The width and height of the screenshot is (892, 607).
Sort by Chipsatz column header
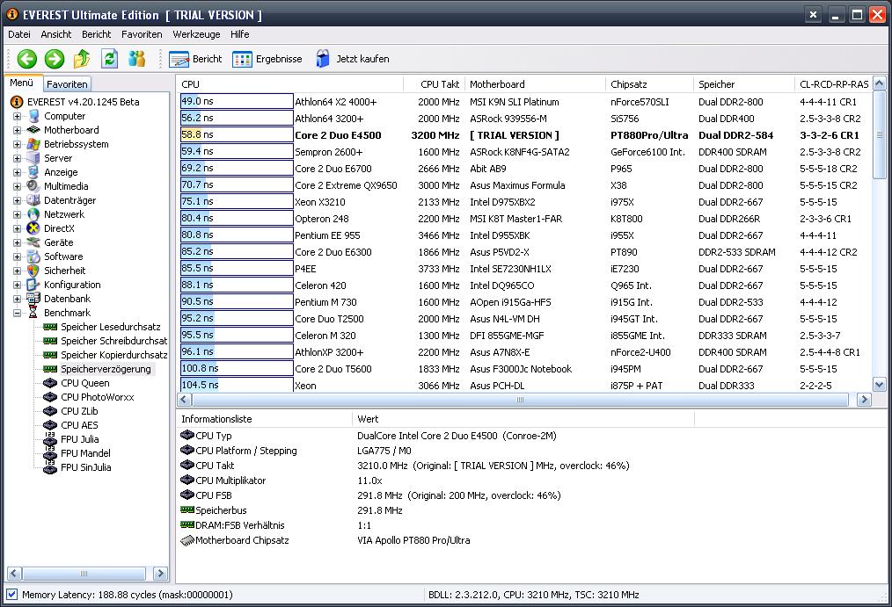(x=650, y=84)
